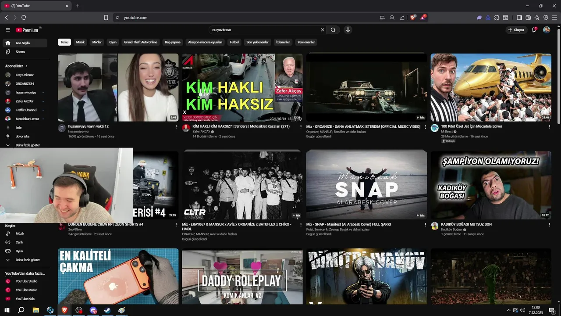Go to Ana Sayfa in sidebar

tap(25, 43)
